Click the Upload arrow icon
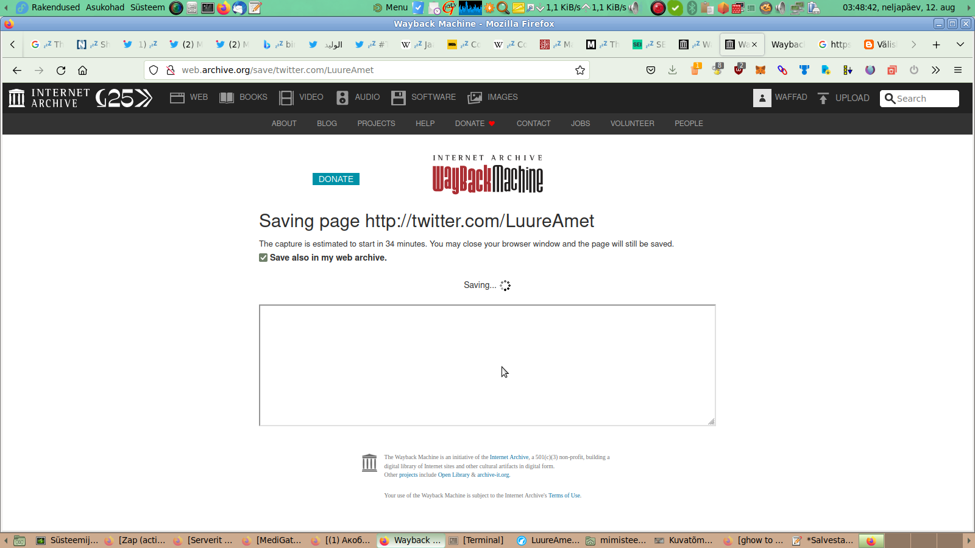The image size is (975, 548). [823, 98]
